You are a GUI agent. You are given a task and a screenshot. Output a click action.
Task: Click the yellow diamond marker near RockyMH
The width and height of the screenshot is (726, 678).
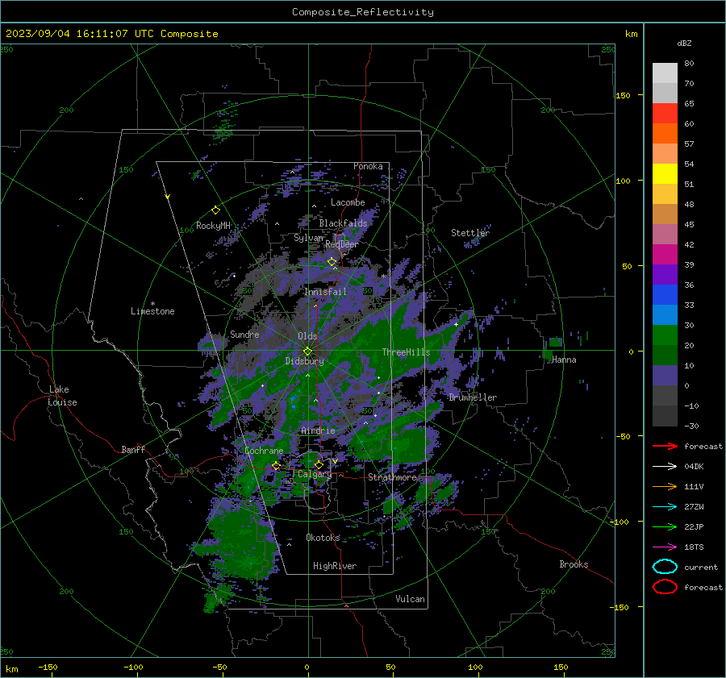(215, 210)
